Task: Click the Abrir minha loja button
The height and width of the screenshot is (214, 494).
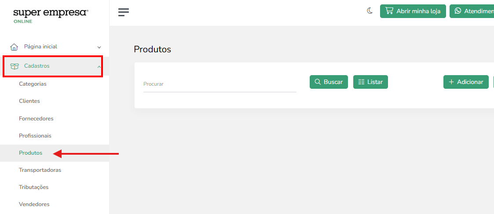Action: 413,11
